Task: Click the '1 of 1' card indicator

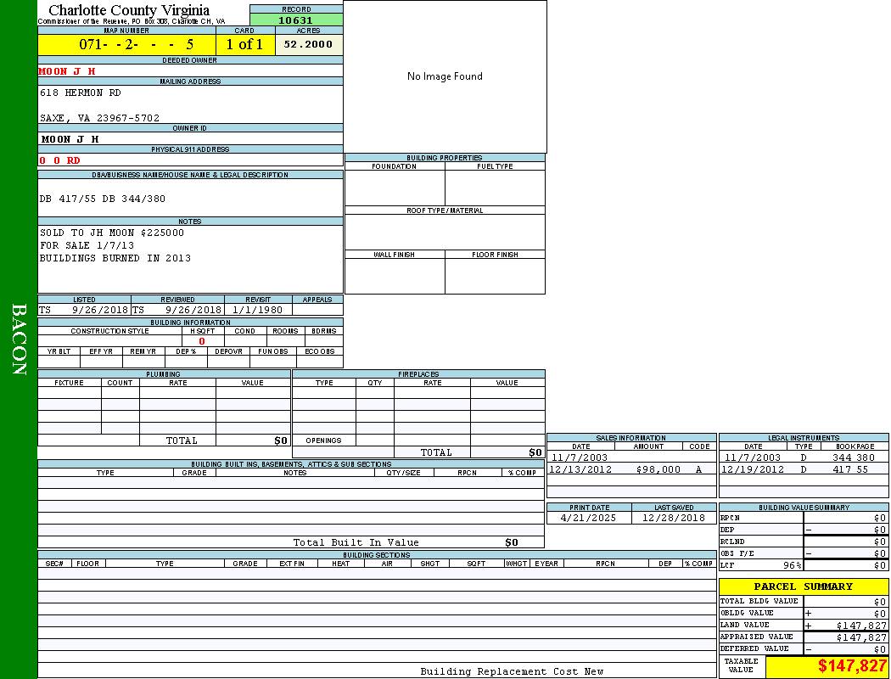Action: [x=244, y=45]
